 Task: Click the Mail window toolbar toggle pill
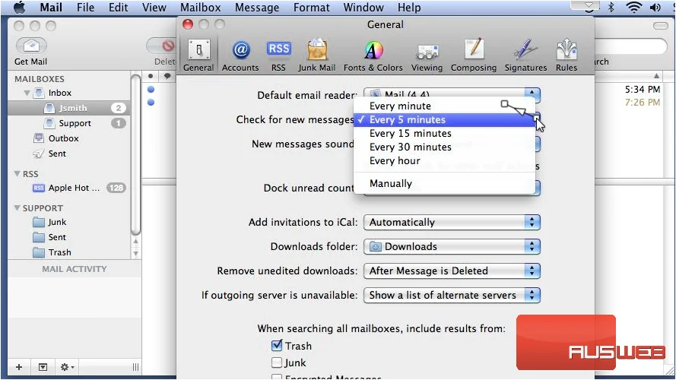pos(661,26)
